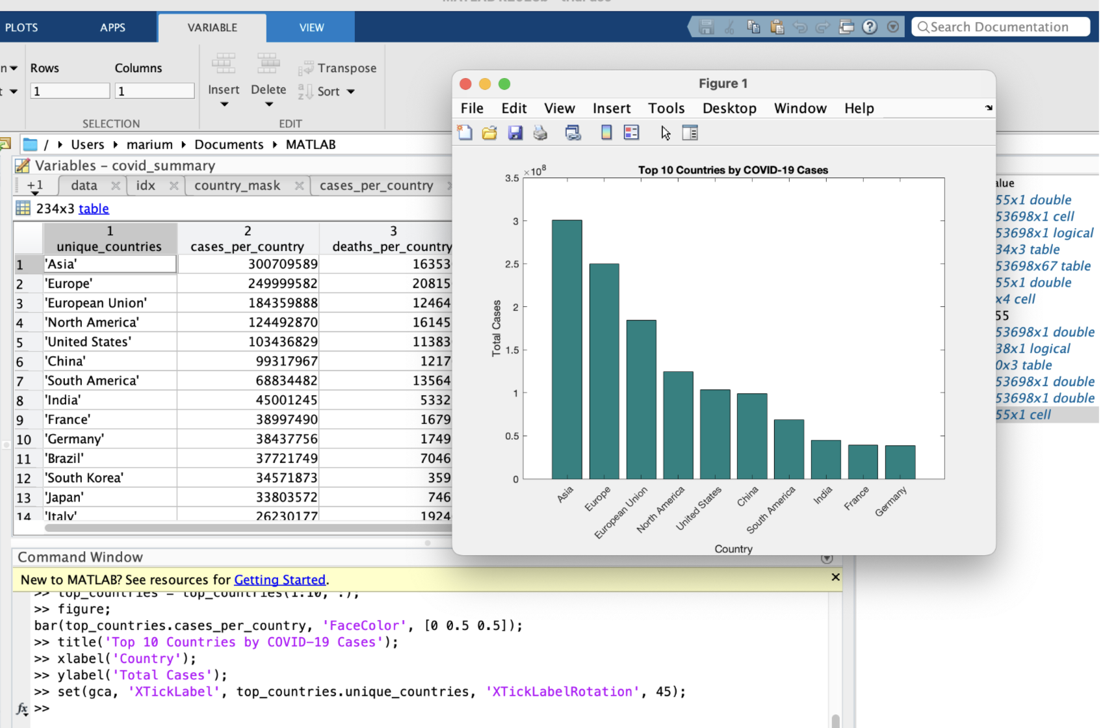This screenshot has width=1105, height=728.
Task: Open the Property Inspector icon in figure toolbar
Action: pos(690,133)
